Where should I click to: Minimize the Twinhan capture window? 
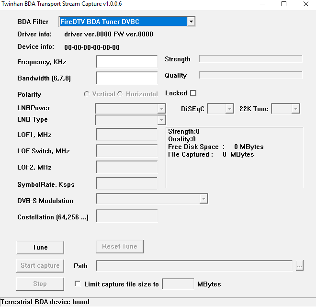point(262,4)
